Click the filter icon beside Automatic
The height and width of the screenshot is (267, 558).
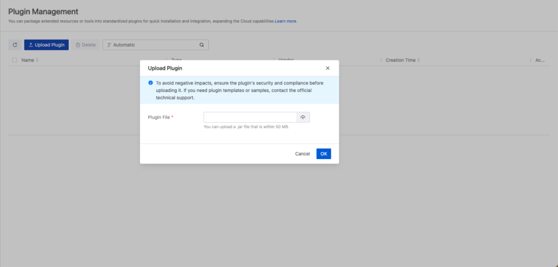coord(109,45)
